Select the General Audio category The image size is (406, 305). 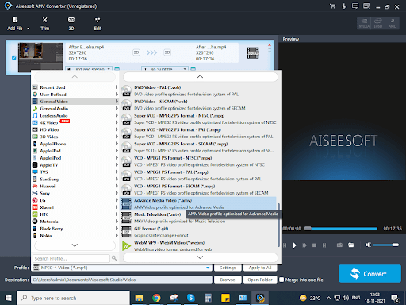75,109
